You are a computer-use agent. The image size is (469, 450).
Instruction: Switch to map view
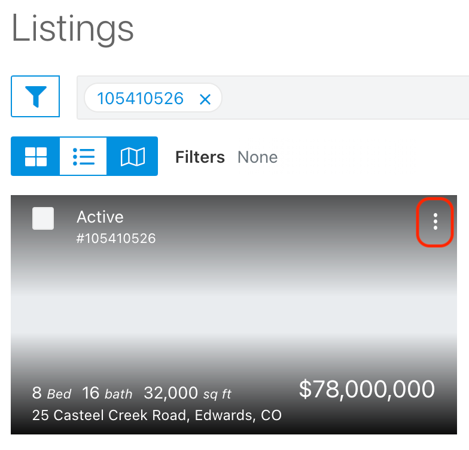(x=133, y=156)
